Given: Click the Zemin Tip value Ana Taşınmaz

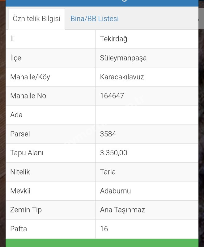Looking at the screenshot, I should pyautogui.click(x=122, y=210).
